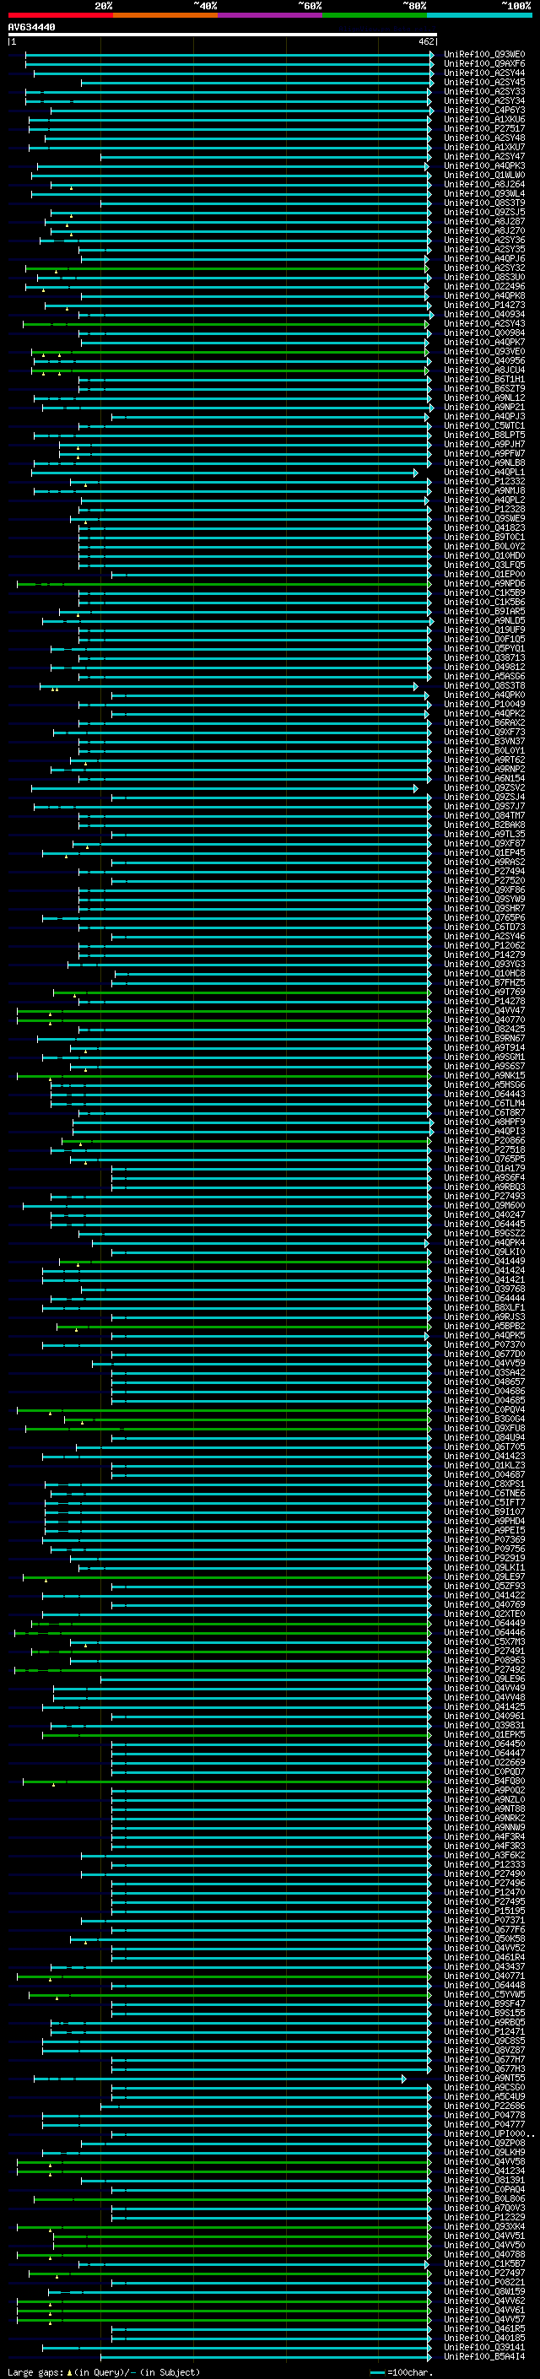540x2379 pixels.
Task: Select the UniRef100_Q1A179 label
Action: coord(484,1168)
